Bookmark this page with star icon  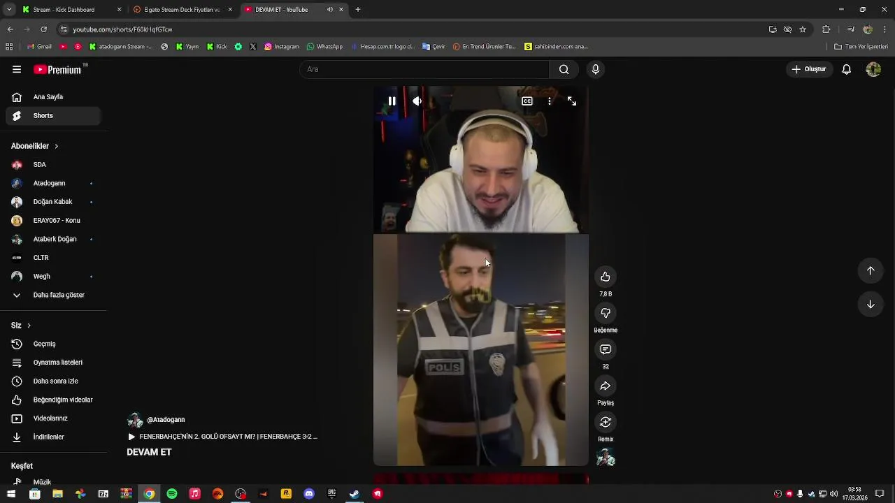point(803,29)
